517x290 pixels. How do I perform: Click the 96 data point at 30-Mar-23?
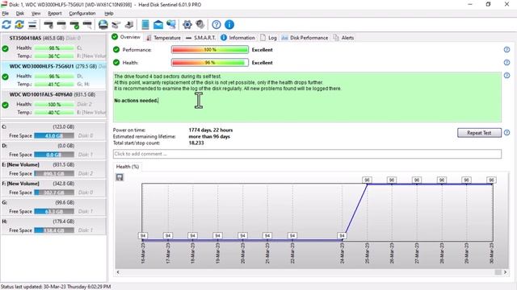click(x=491, y=180)
